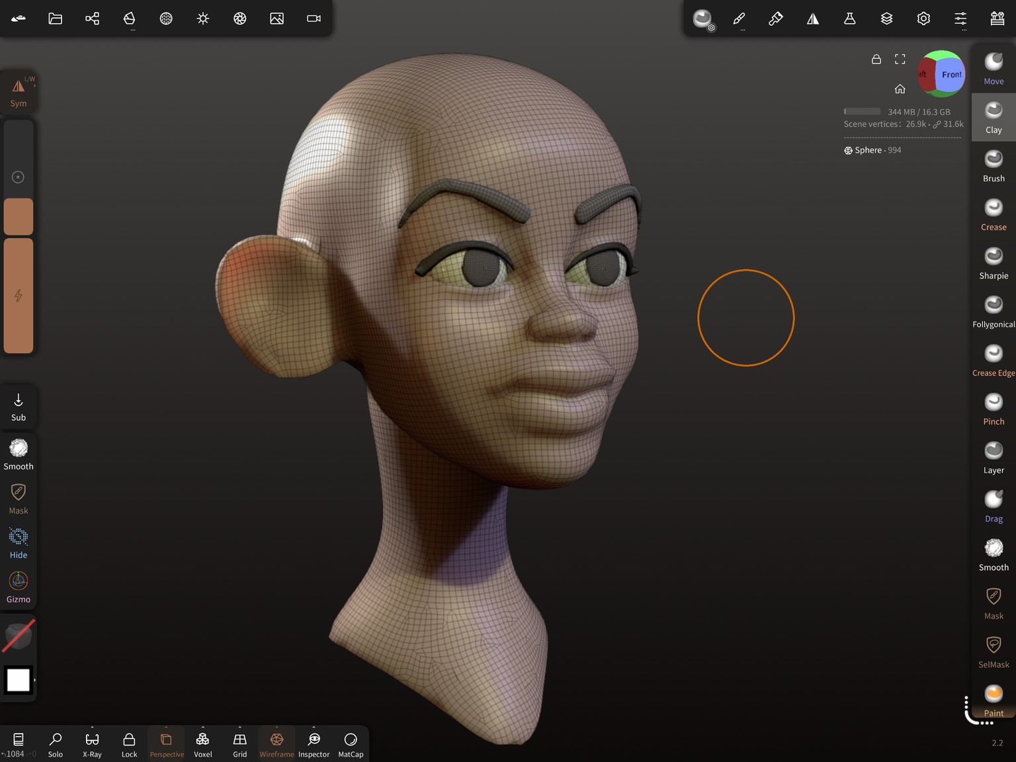
Task: Open the Inspector options
Action: [x=314, y=744]
